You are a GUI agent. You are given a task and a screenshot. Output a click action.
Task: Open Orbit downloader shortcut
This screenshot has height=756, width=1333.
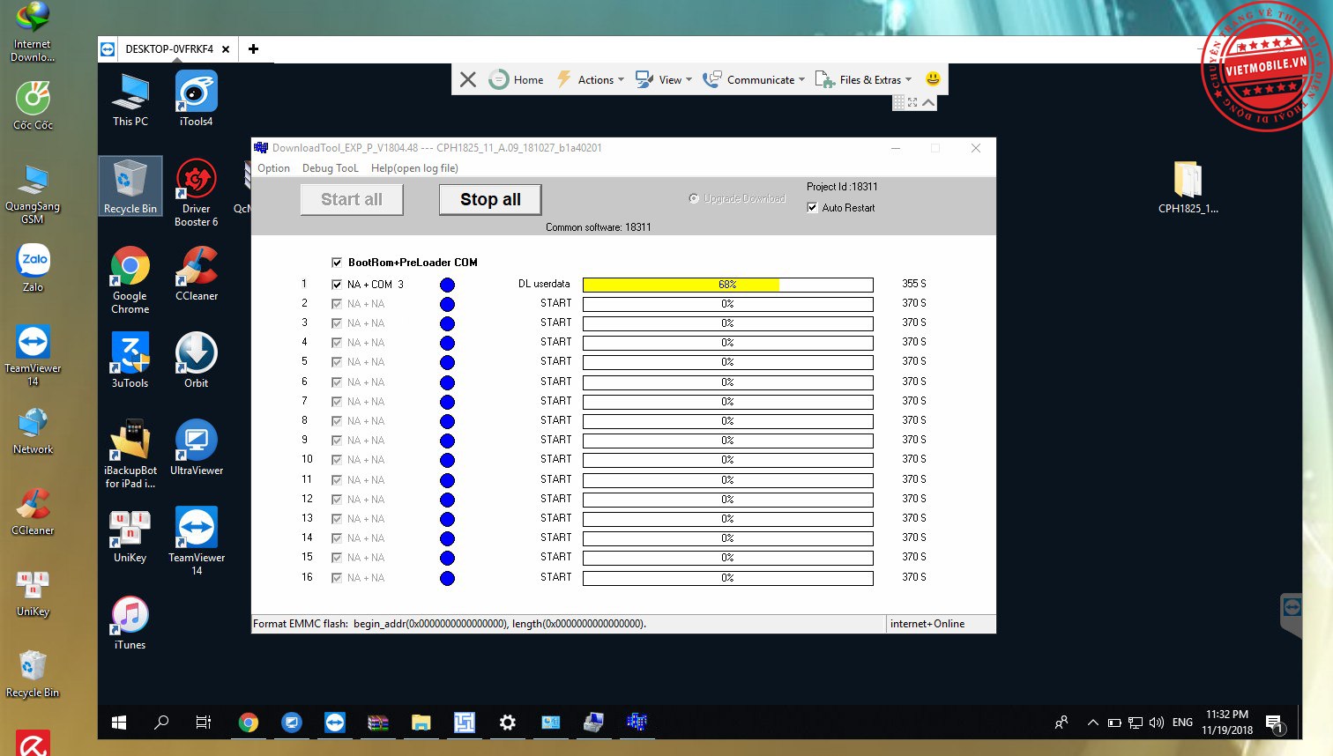(196, 360)
